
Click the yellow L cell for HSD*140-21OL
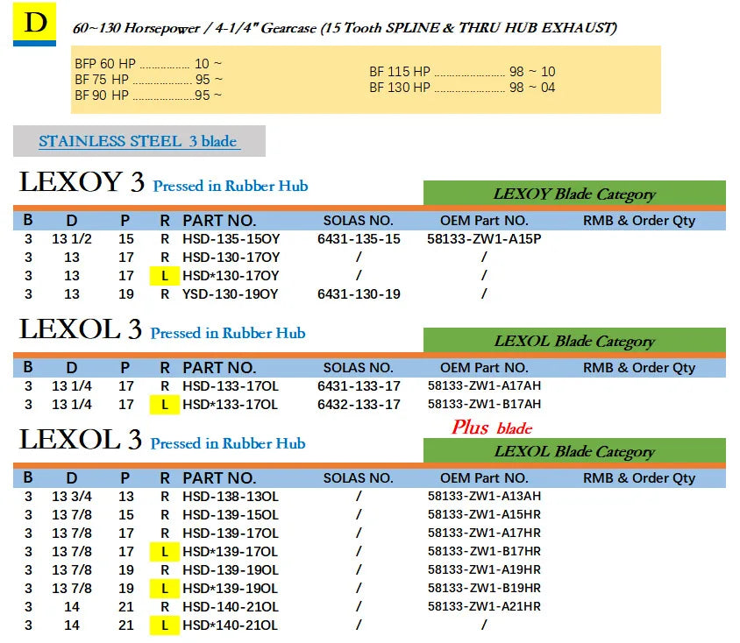tap(165, 625)
